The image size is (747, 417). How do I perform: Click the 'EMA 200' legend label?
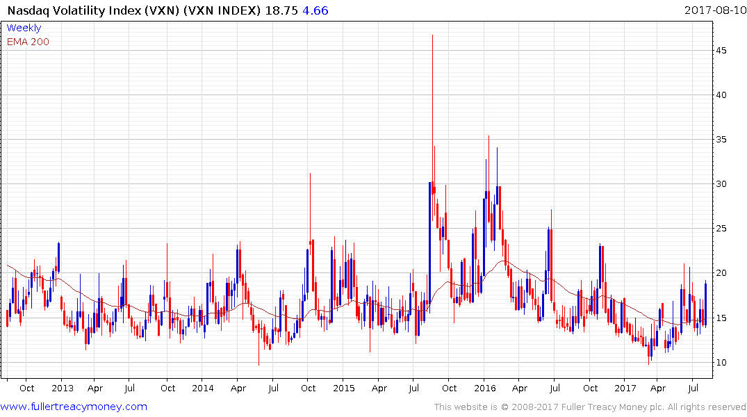[28, 42]
